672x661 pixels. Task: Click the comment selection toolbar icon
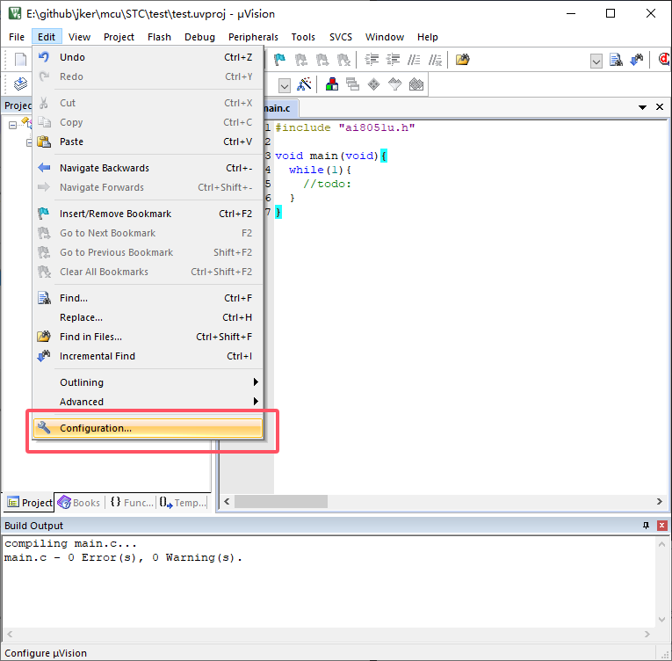(x=414, y=60)
